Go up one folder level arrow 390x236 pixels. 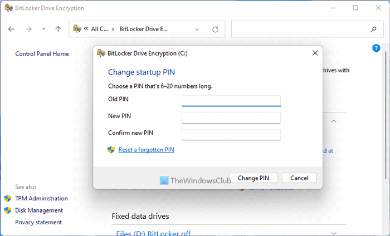click(x=58, y=29)
